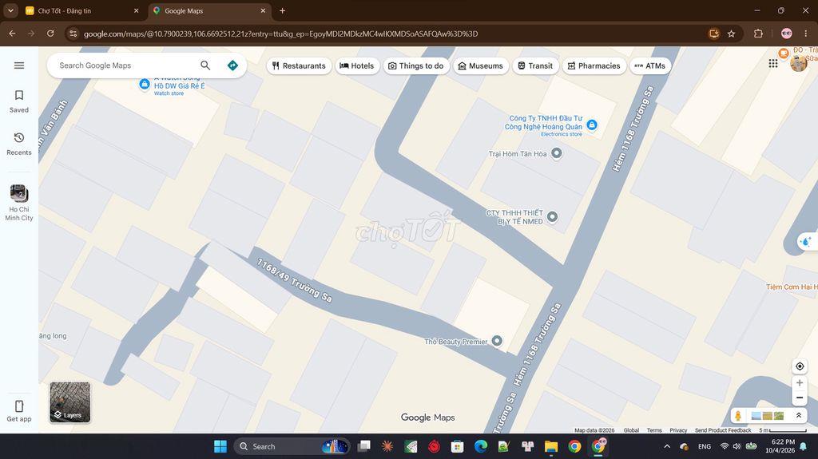
Task: Zoom out with the minus button
Action: tap(800, 398)
